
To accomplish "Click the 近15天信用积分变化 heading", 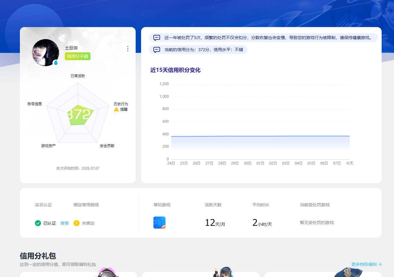I will click(x=175, y=70).
